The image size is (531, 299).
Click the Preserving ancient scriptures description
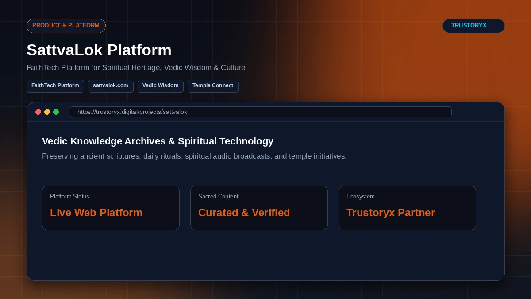(x=194, y=156)
